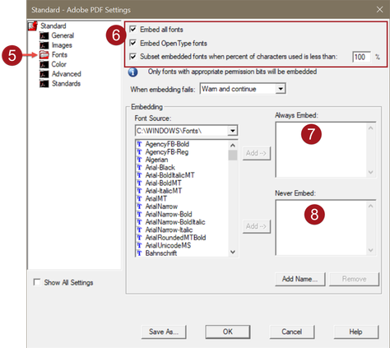Screen dimensions: 390x348
Task: Enable Show All Settings checkbox
Action: [x=37, y=282]
